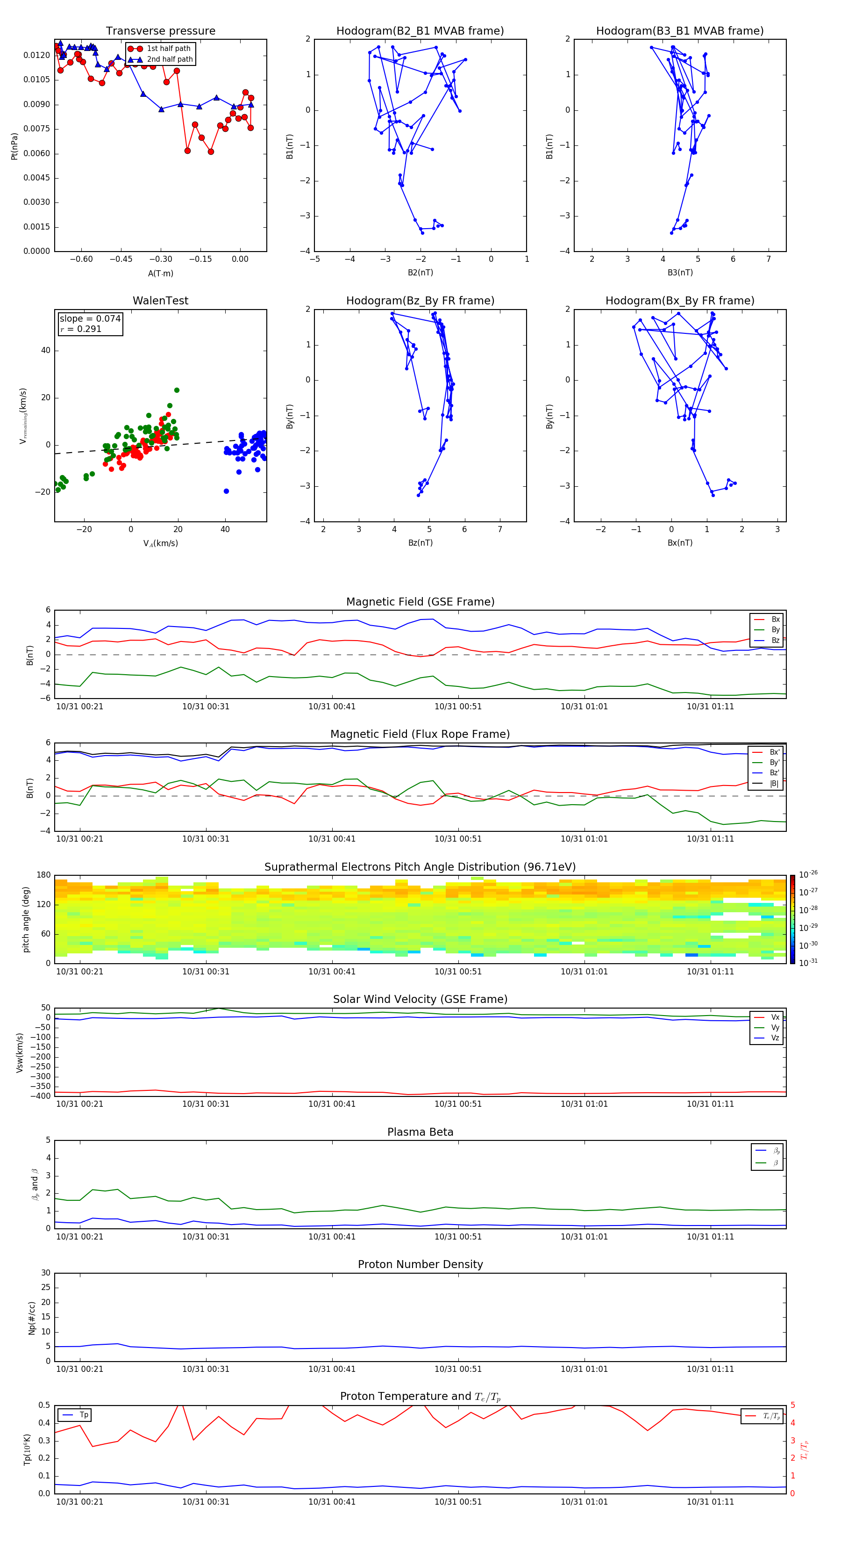Click 'Hodogram(B3_B1 MVAB frame)' title

click(x=680, y=30)
